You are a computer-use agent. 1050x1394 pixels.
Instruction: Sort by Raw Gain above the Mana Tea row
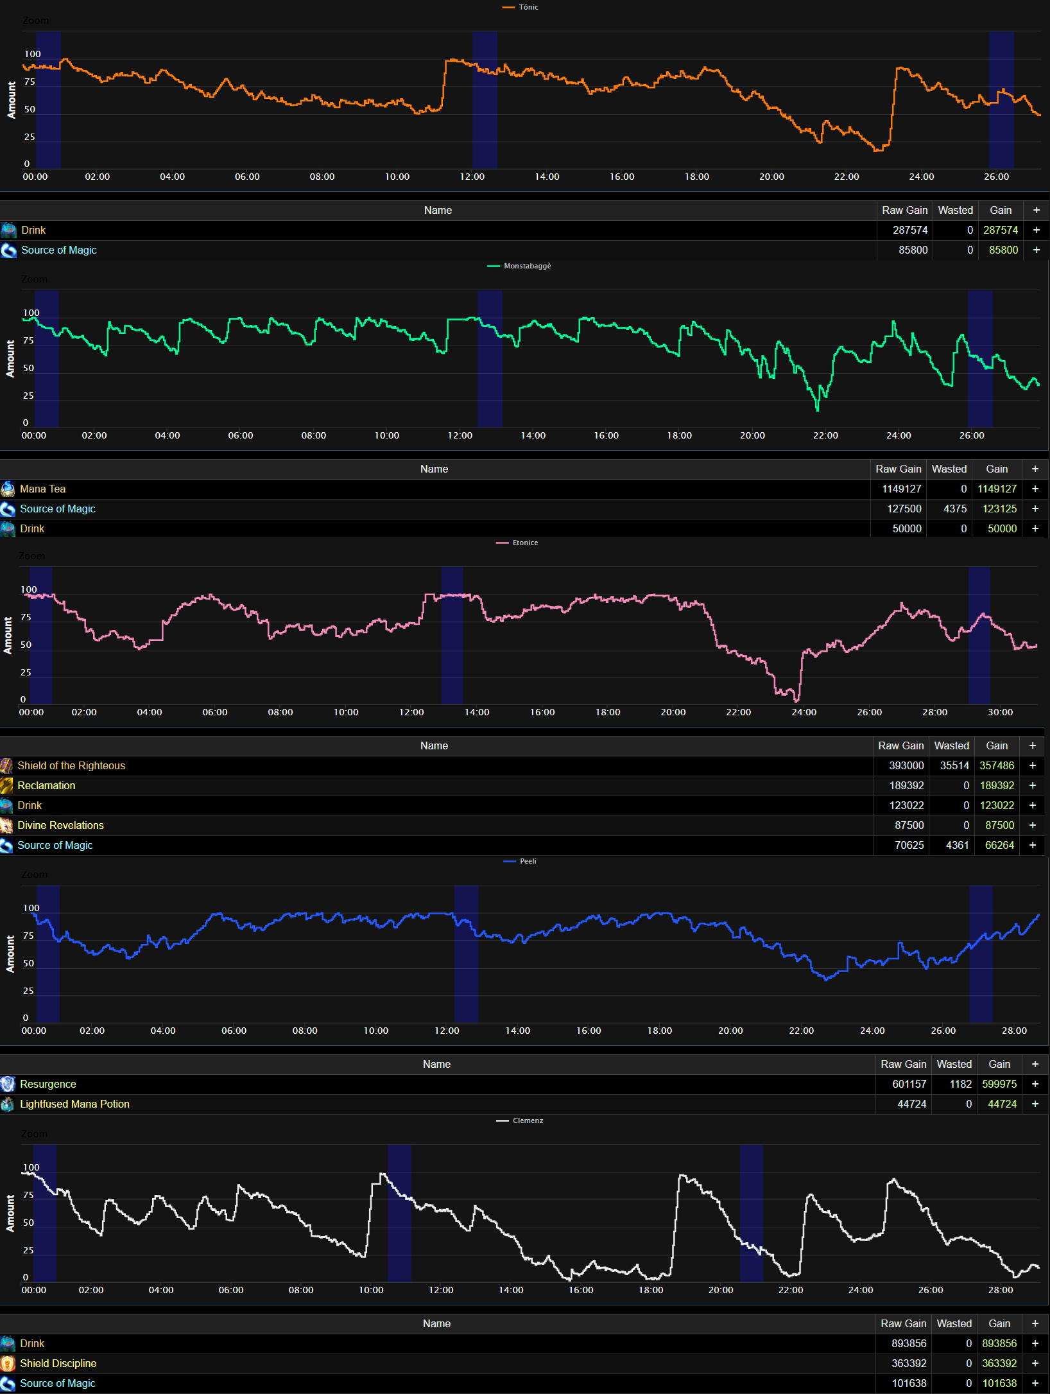point(899,469)
